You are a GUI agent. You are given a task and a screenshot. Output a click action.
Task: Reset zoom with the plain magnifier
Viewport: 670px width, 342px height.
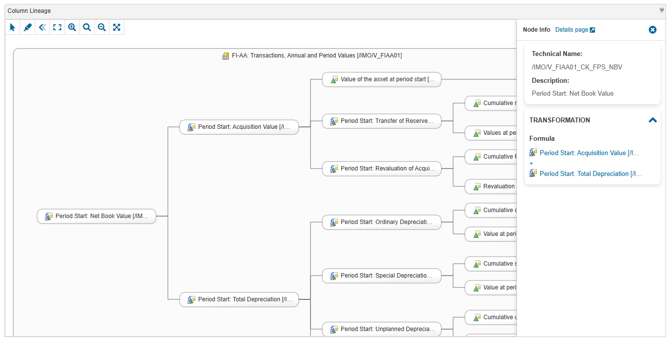click(87, 27)
